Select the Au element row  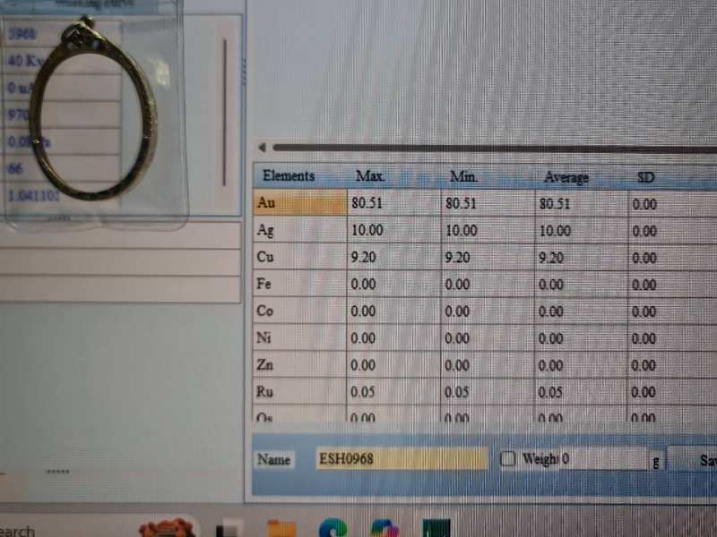pyautogui.click(x=300, y=203)
